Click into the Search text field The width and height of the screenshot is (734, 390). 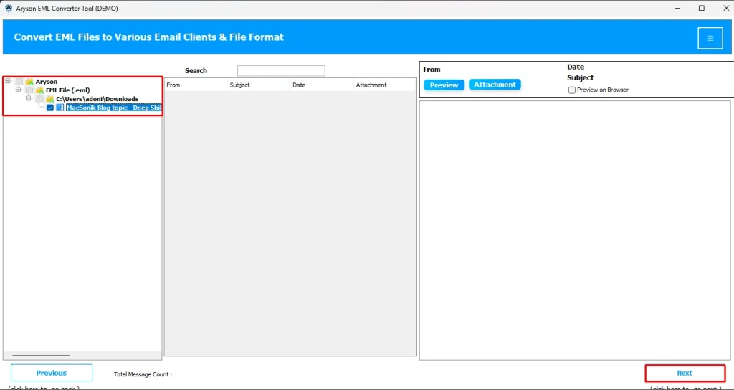tap(281, 71)
